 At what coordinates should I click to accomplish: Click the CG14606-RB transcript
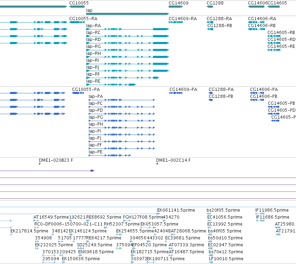257,29
